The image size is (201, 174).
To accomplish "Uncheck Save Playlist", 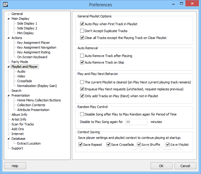I will pyautogui.click(x=168, y=145).
